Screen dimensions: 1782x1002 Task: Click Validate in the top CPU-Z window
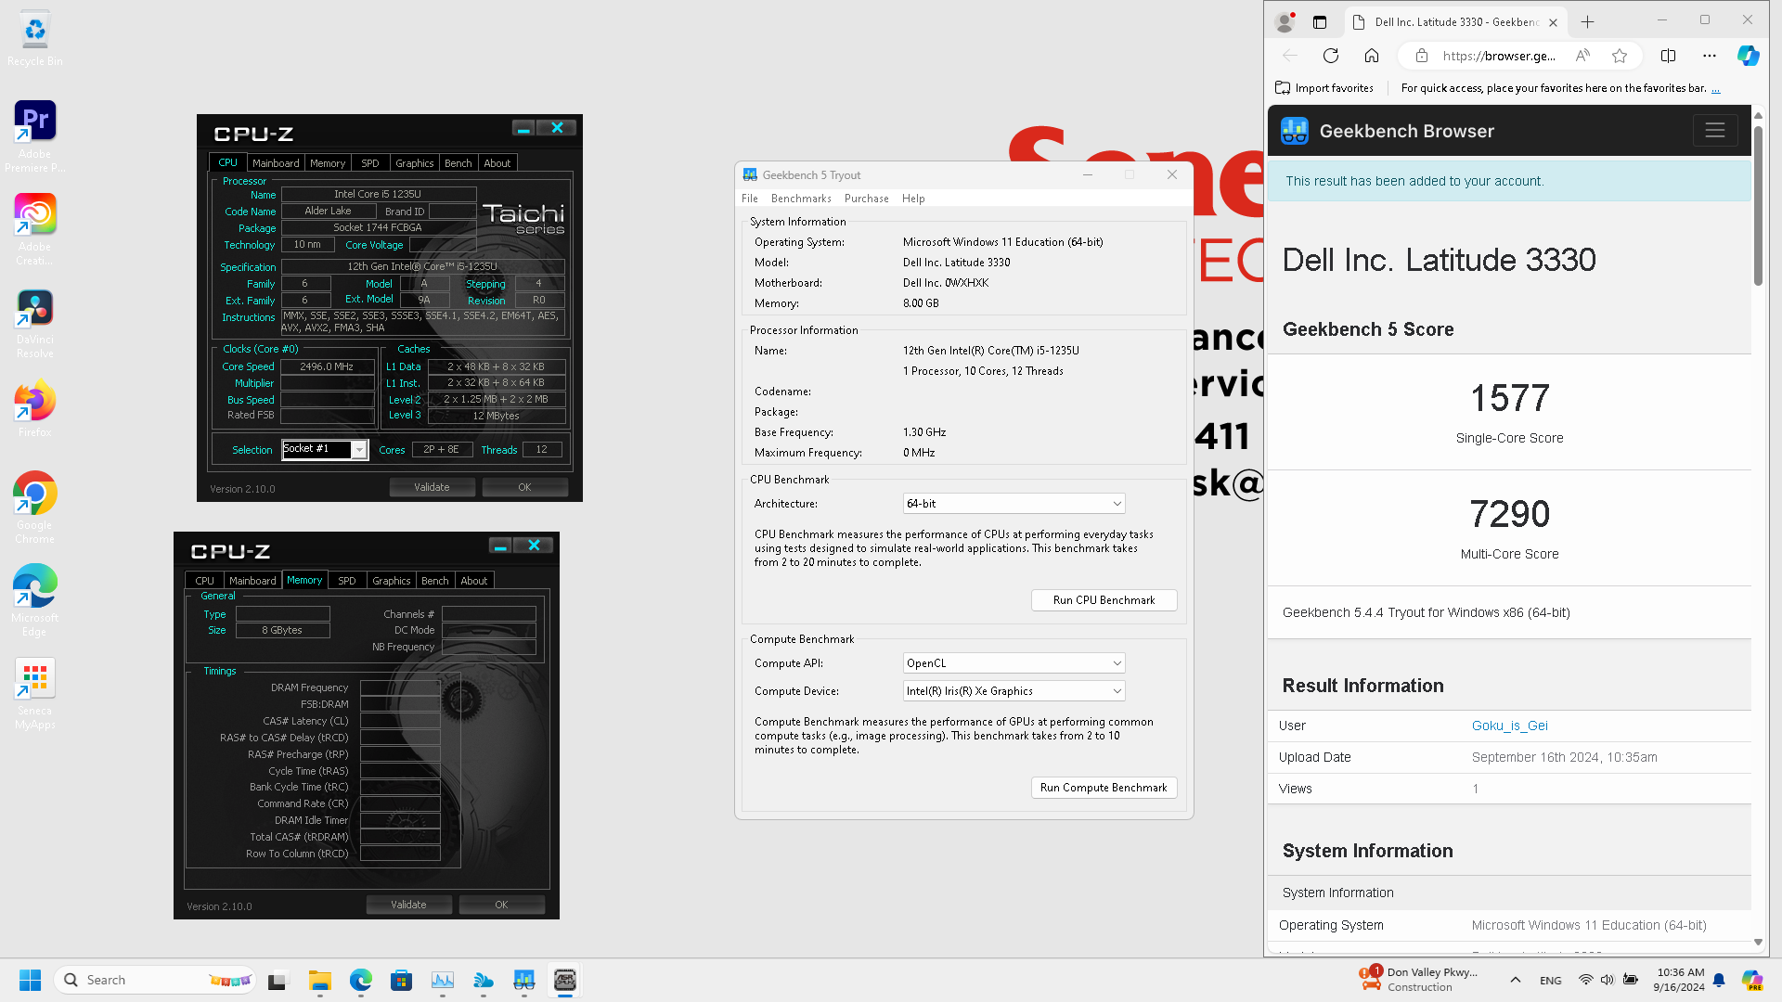click(x=432, y=487)
